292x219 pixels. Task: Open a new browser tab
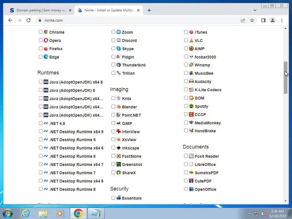click(x=149, y=10)
